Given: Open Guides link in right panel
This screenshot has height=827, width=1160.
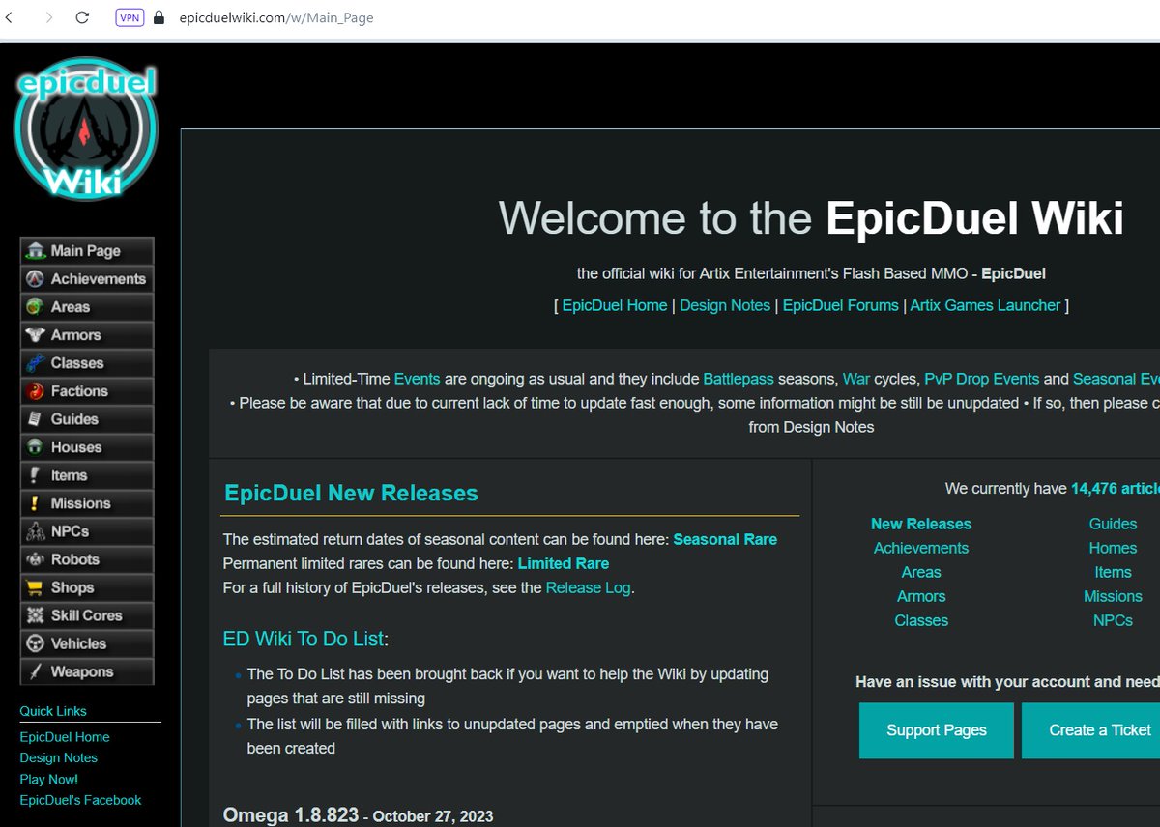Looking at the screenshot, I should [1113, 524].
